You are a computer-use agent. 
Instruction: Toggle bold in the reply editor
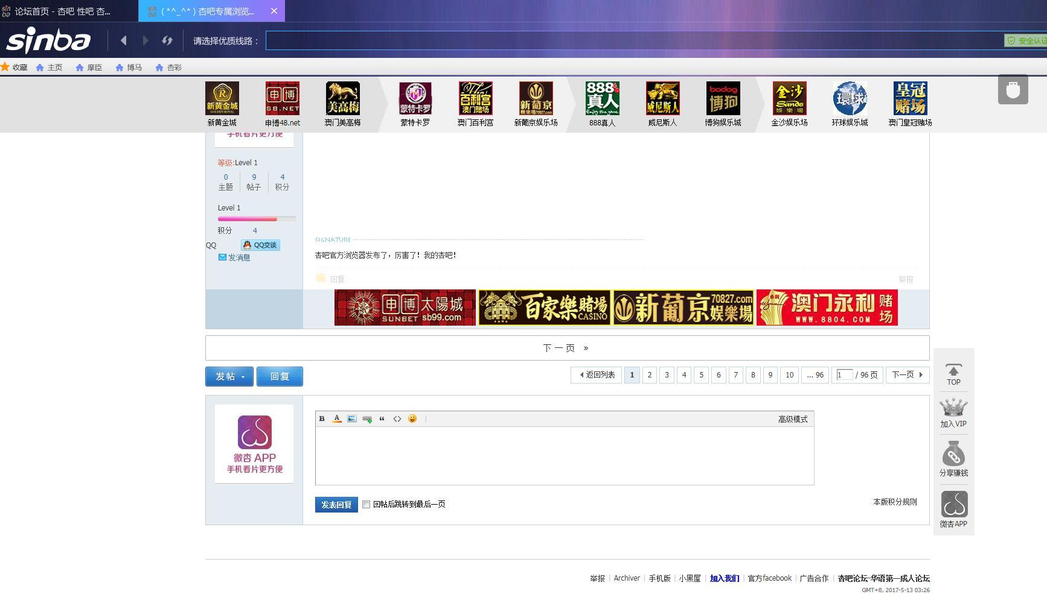(x=322, y=418)
